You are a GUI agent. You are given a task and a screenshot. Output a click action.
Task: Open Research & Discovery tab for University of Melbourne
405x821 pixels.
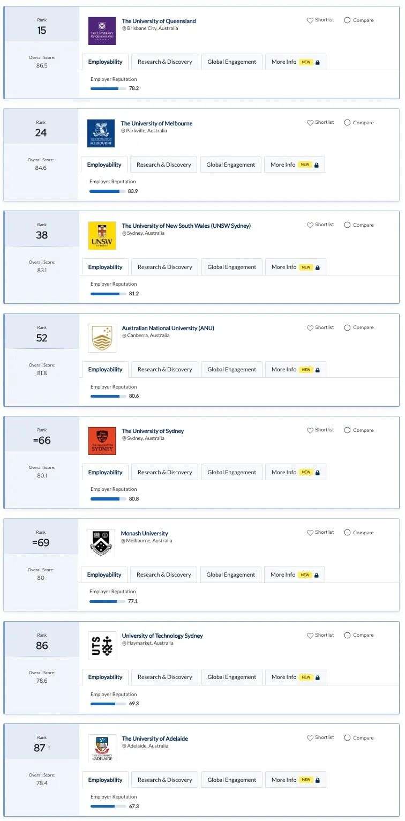click(x=164, y=165)
